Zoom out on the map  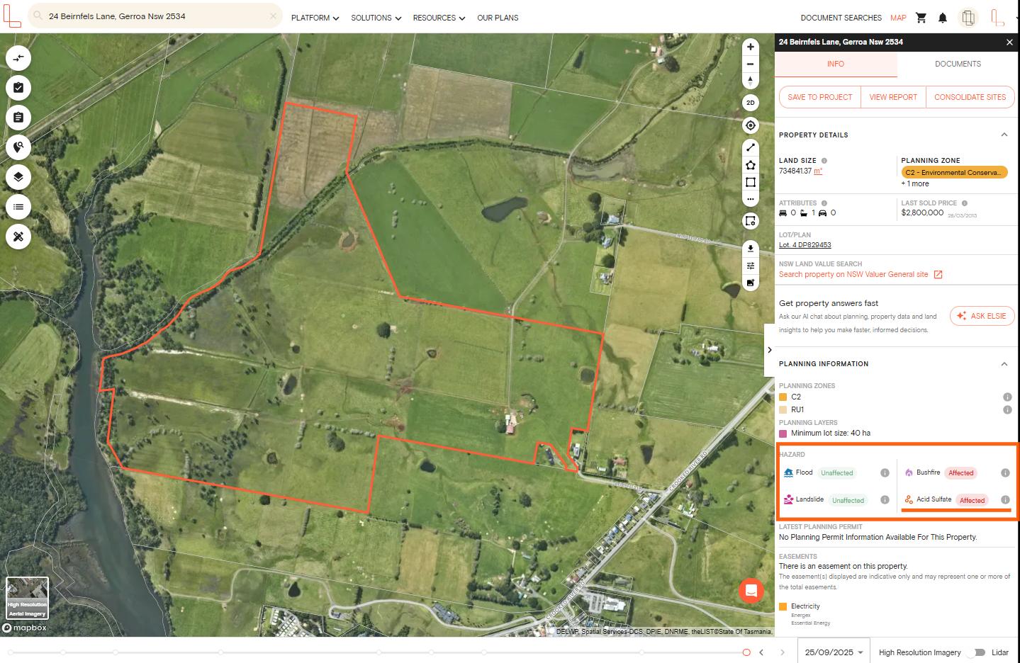pyautogui.click(x=750, y=64)
